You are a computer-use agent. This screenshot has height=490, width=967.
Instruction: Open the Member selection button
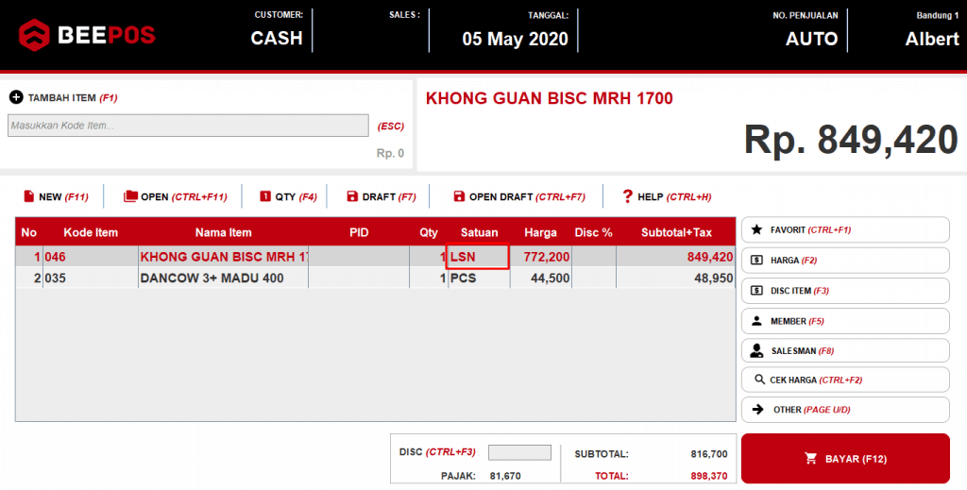pyautogui.click(x=844, y=321)
